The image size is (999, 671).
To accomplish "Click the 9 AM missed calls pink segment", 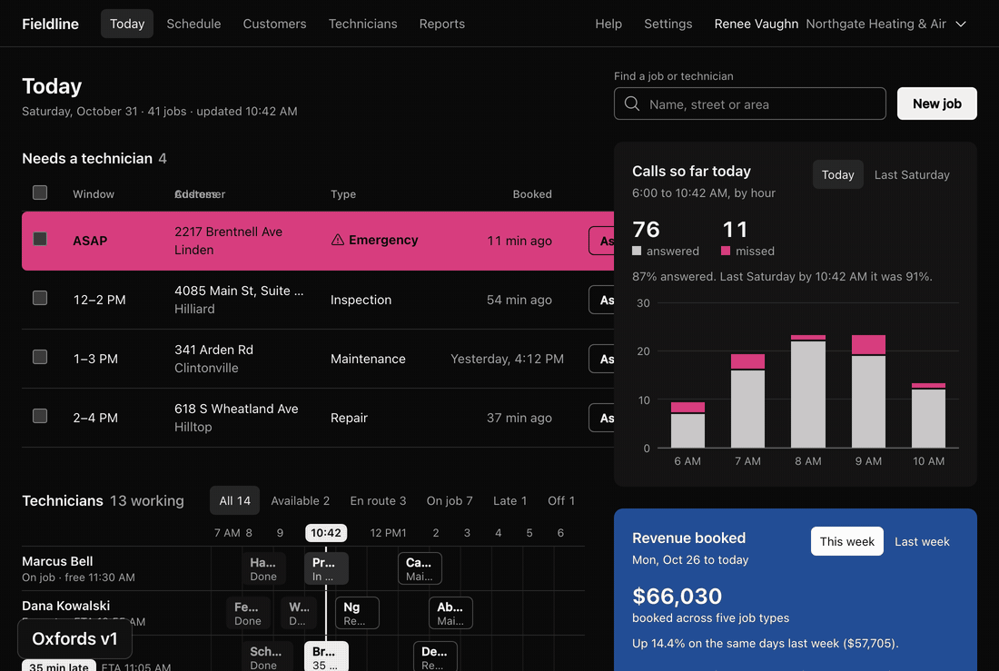I will click(868, 344).
